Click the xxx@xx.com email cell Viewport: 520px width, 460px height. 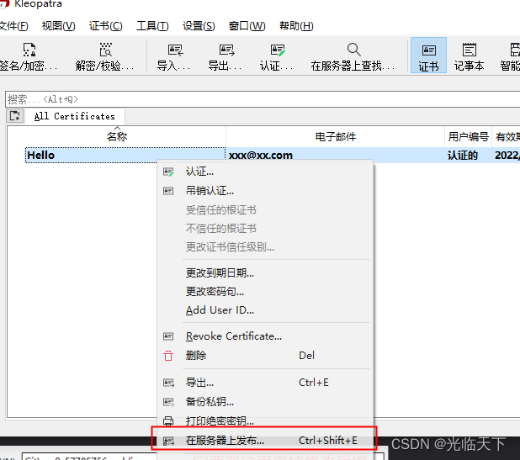click(261, 155)
